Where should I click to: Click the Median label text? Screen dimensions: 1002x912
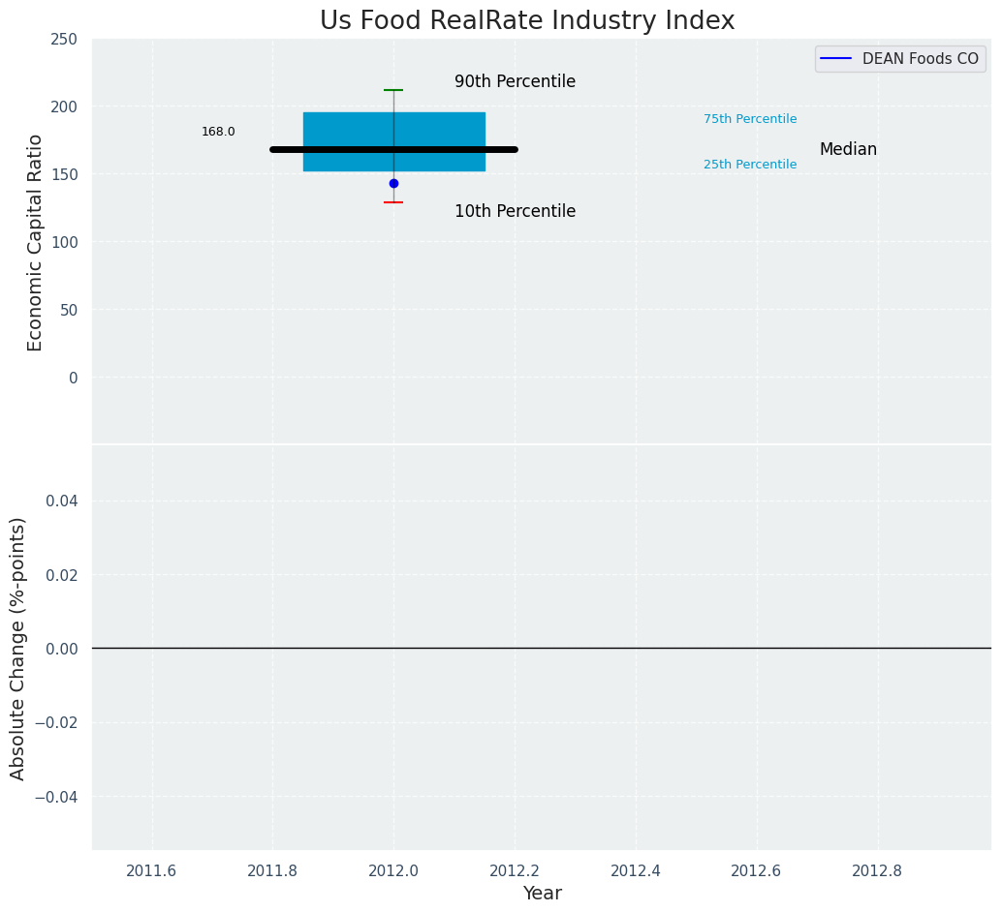[848, 150]
